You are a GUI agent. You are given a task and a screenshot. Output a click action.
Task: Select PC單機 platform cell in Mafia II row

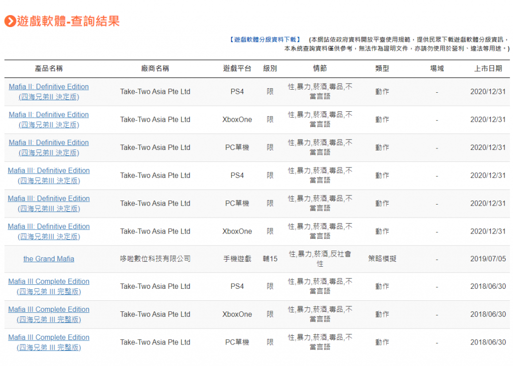[x=237, y=147]
